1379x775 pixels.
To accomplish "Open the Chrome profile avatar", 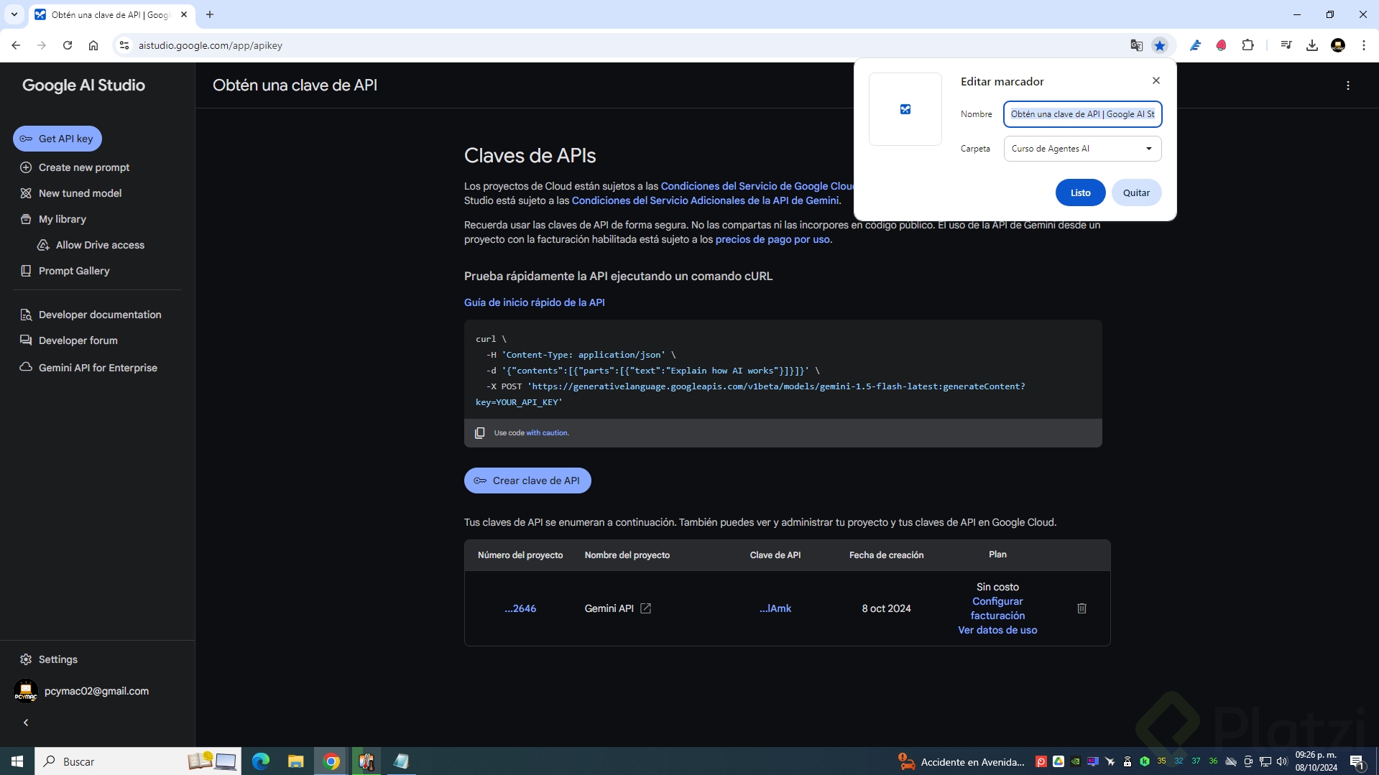I will (1338, 45).
